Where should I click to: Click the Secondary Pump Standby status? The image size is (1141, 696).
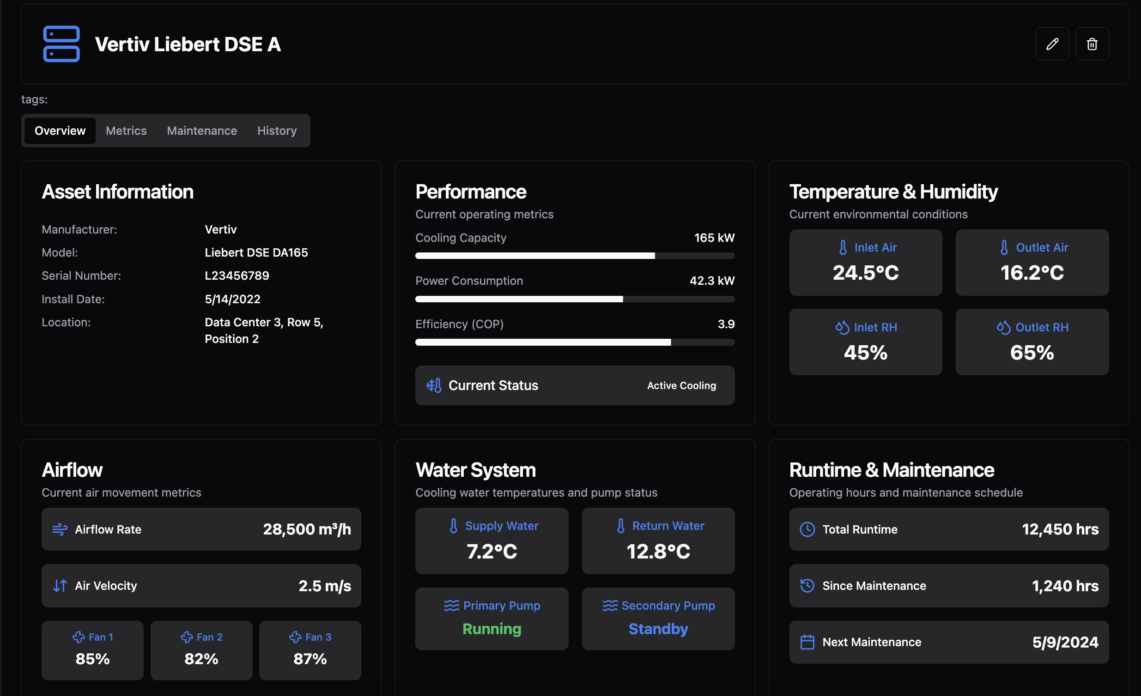point(658,629)
